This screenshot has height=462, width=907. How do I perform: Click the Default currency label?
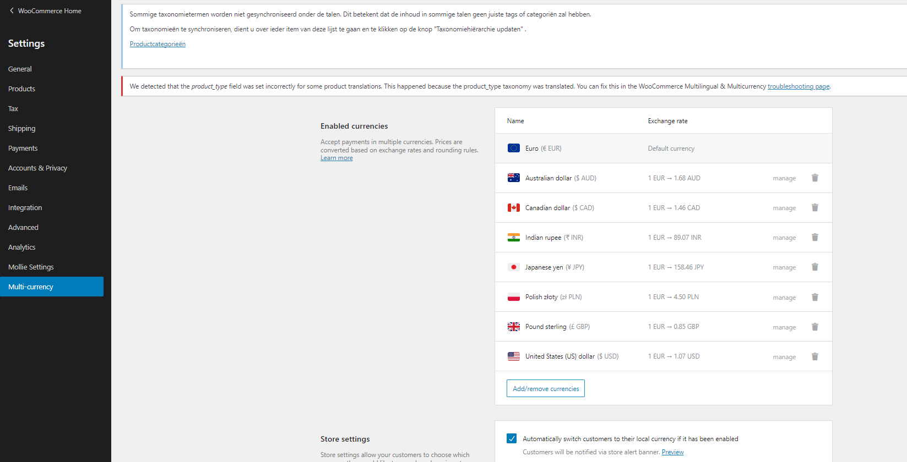(671, 148)
